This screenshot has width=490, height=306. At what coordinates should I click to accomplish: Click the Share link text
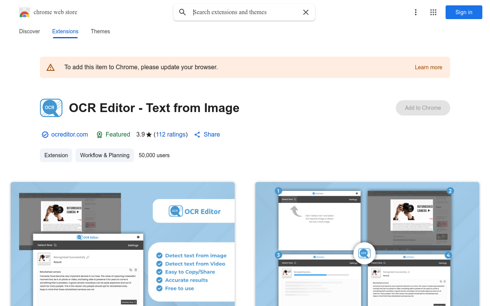point(212,135)
